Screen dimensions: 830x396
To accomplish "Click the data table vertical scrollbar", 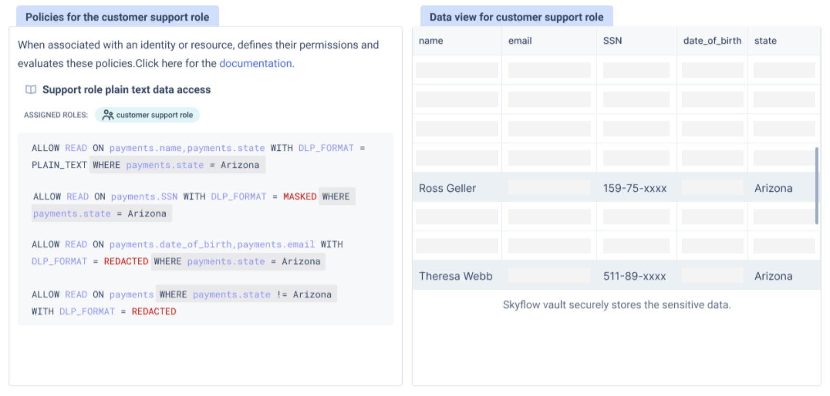I will 817,185.
